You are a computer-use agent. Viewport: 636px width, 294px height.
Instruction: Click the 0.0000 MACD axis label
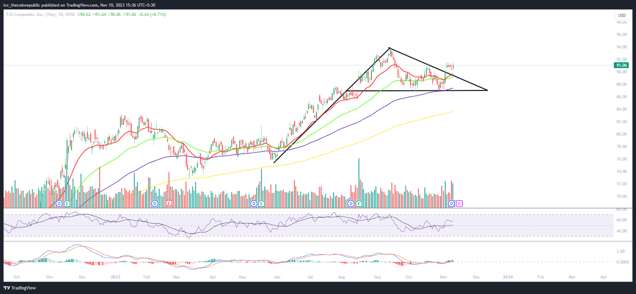pyautogui.click(x=622, y=262)
